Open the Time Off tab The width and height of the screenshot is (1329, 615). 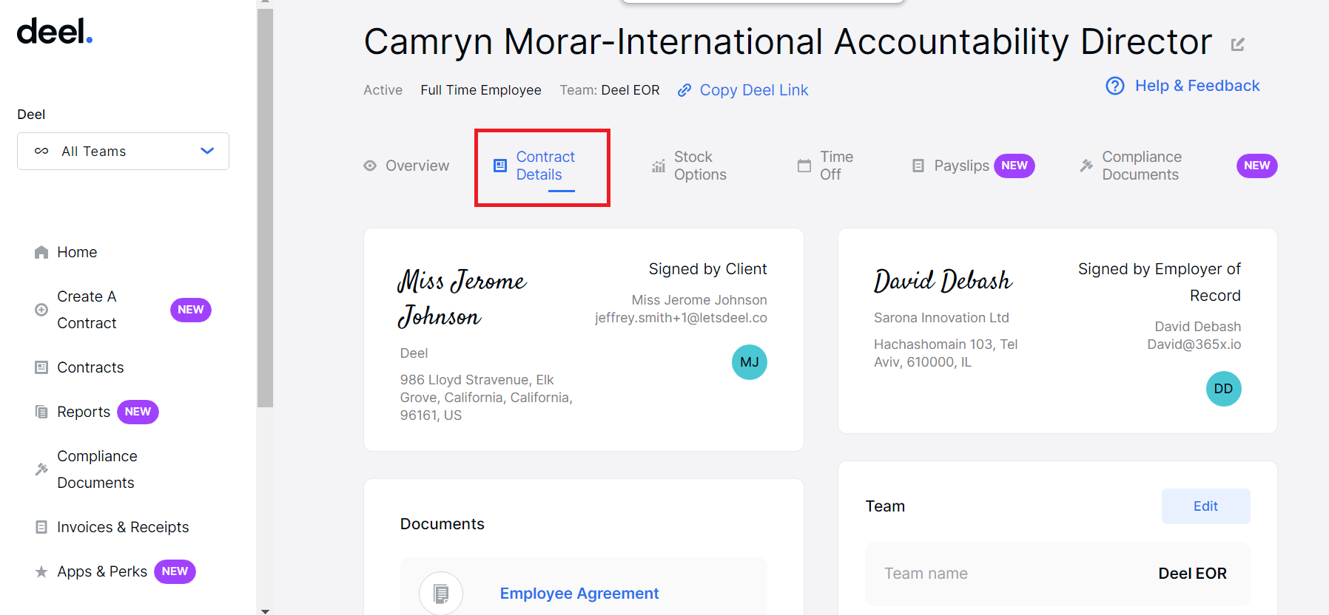[836, 166]
